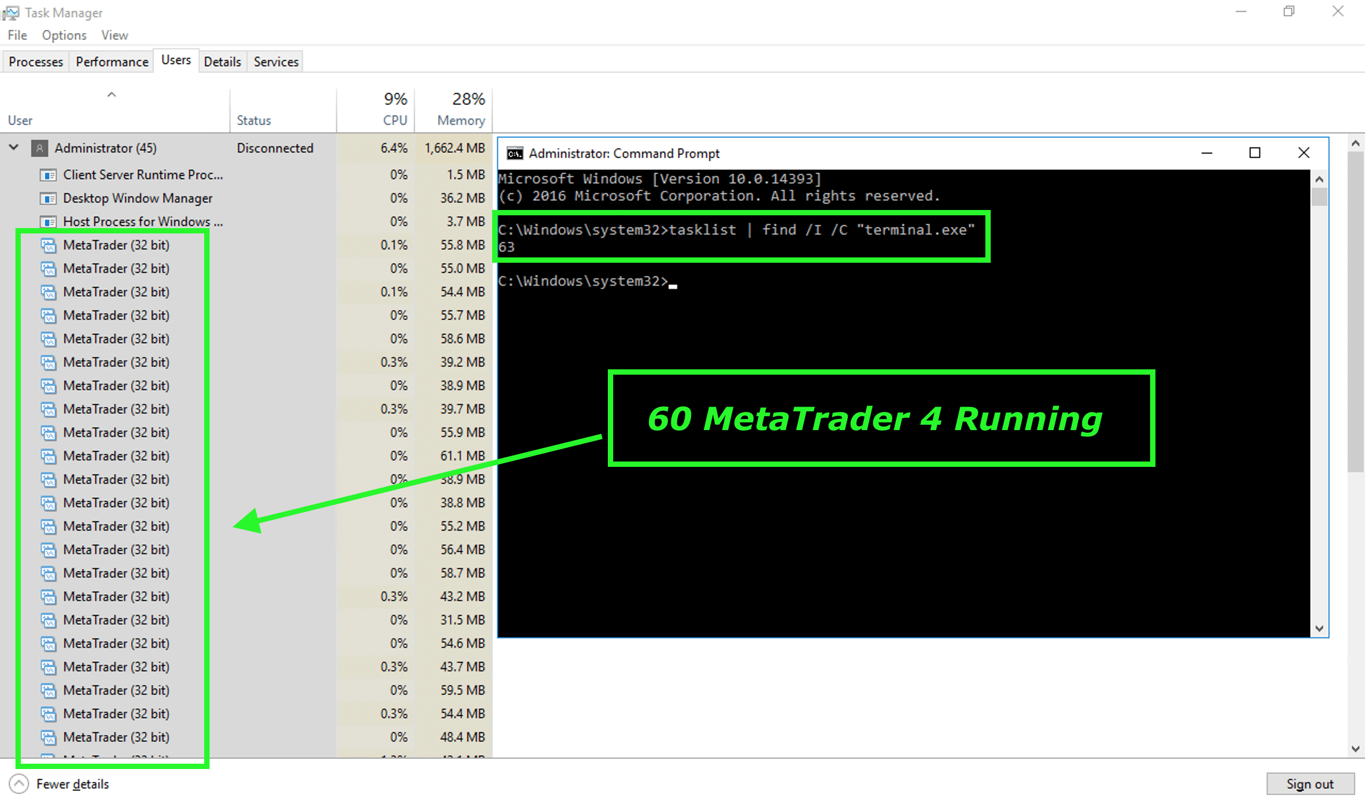Sort by the CPU column header

point(376,111)
